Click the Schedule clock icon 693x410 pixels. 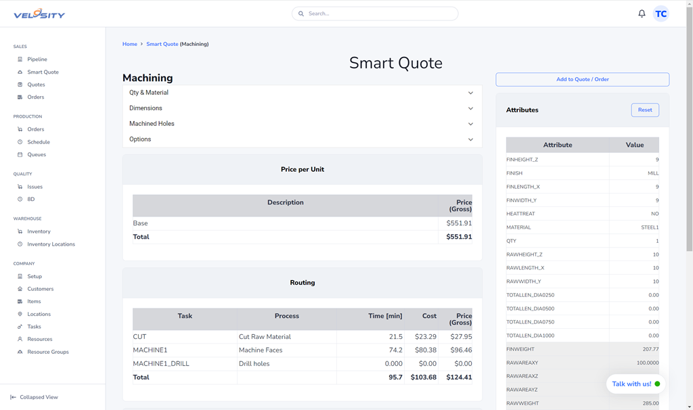[20, 142]
